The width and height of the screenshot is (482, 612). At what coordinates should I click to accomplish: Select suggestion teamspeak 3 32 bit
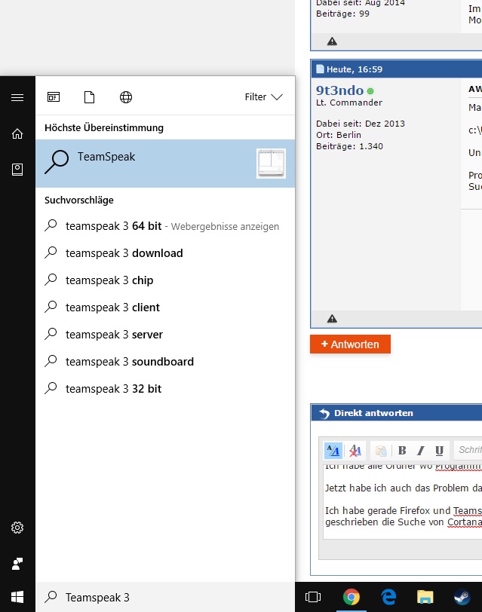coord(165,389)
